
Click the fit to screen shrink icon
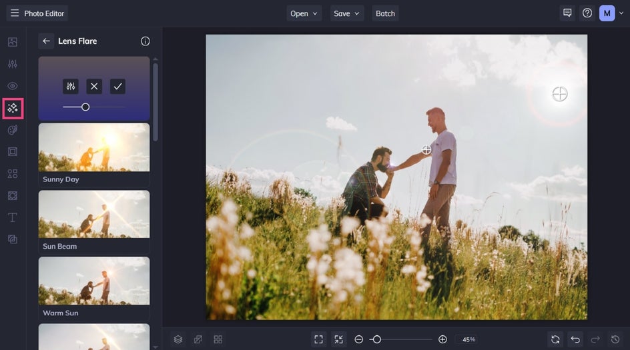(339, 339)
